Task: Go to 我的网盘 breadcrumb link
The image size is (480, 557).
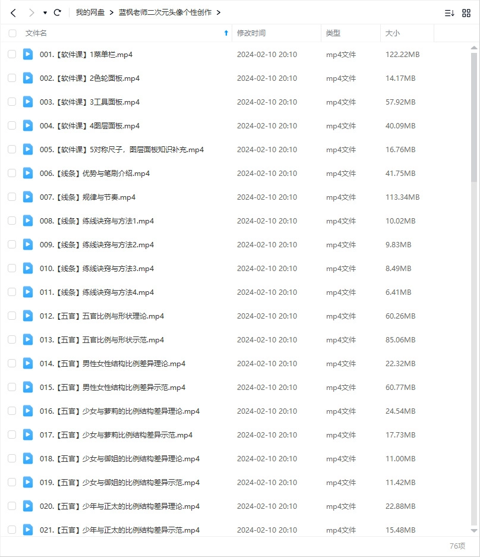Action: coord(90,12)
